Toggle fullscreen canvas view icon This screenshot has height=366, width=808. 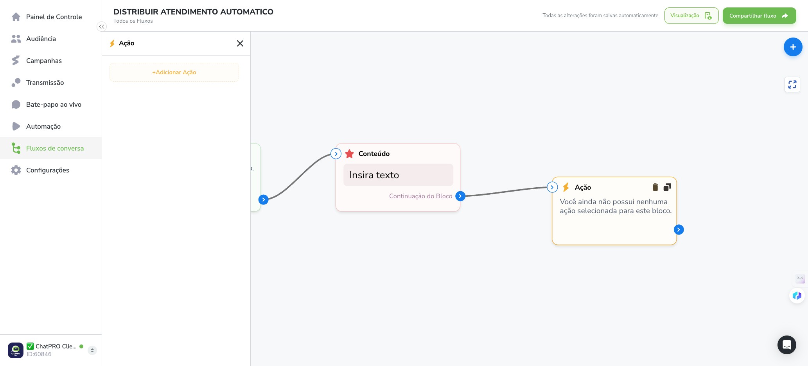click(x=792, y=84)
